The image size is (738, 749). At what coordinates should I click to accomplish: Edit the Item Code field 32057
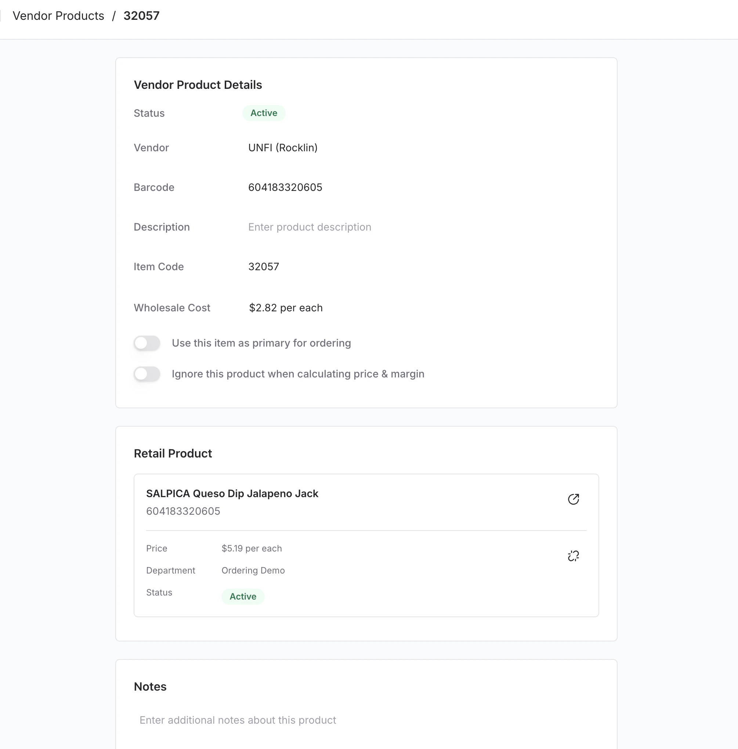264,267
